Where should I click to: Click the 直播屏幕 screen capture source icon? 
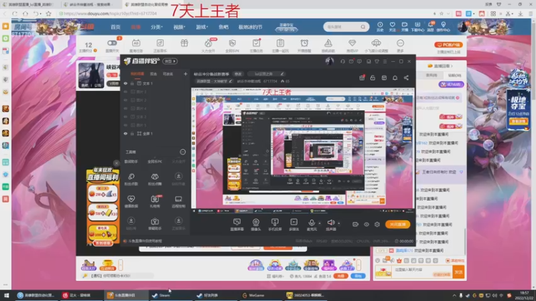237,222
